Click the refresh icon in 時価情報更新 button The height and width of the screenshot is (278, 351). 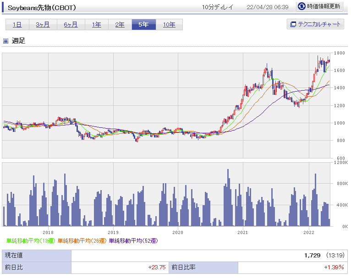point(302,6)
